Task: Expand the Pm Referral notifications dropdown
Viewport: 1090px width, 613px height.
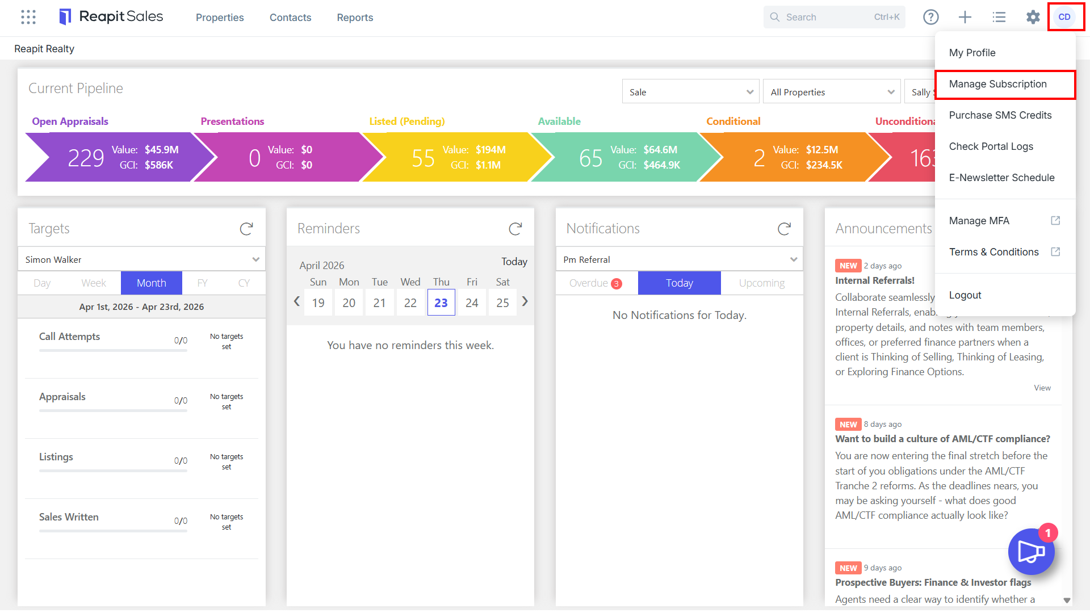Action: tap(680, 259)
